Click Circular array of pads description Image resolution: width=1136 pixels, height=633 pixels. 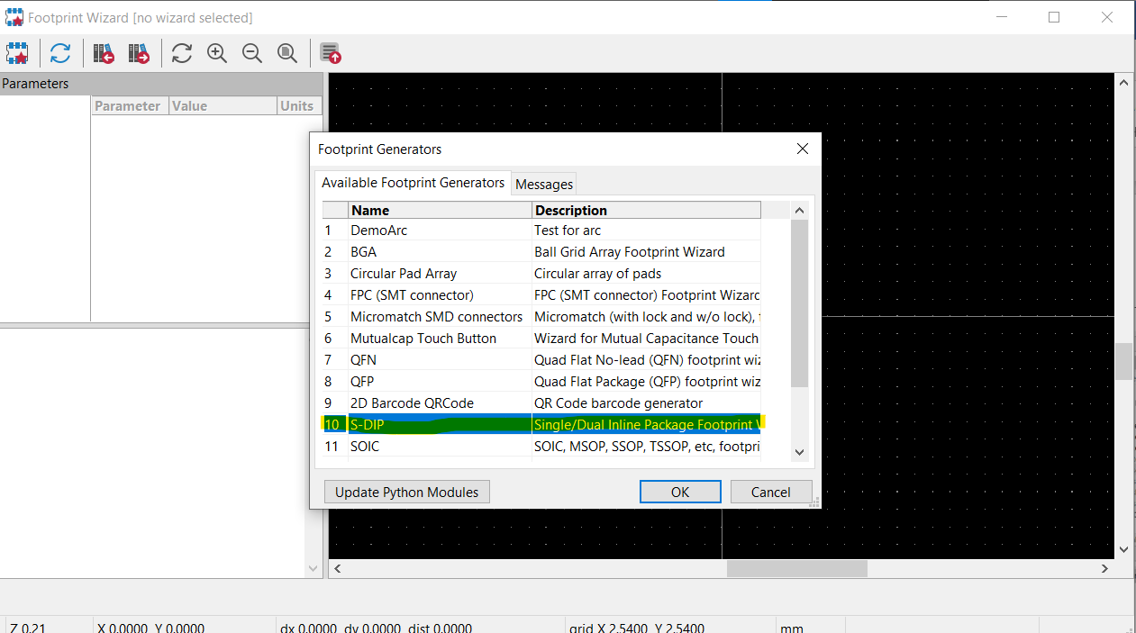598,273
